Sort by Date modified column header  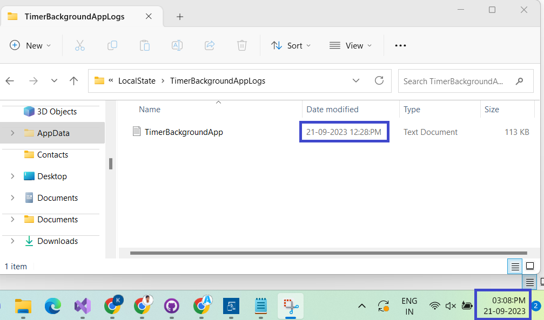click(x=332, y=109)
